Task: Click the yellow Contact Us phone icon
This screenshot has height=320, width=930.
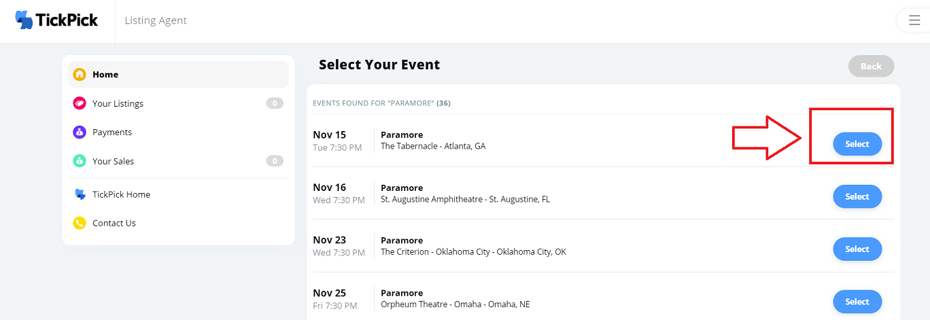Action: [x=80, y=223]
